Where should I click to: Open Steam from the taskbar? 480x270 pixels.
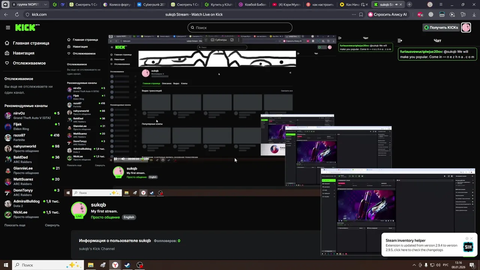click(127, 265)
